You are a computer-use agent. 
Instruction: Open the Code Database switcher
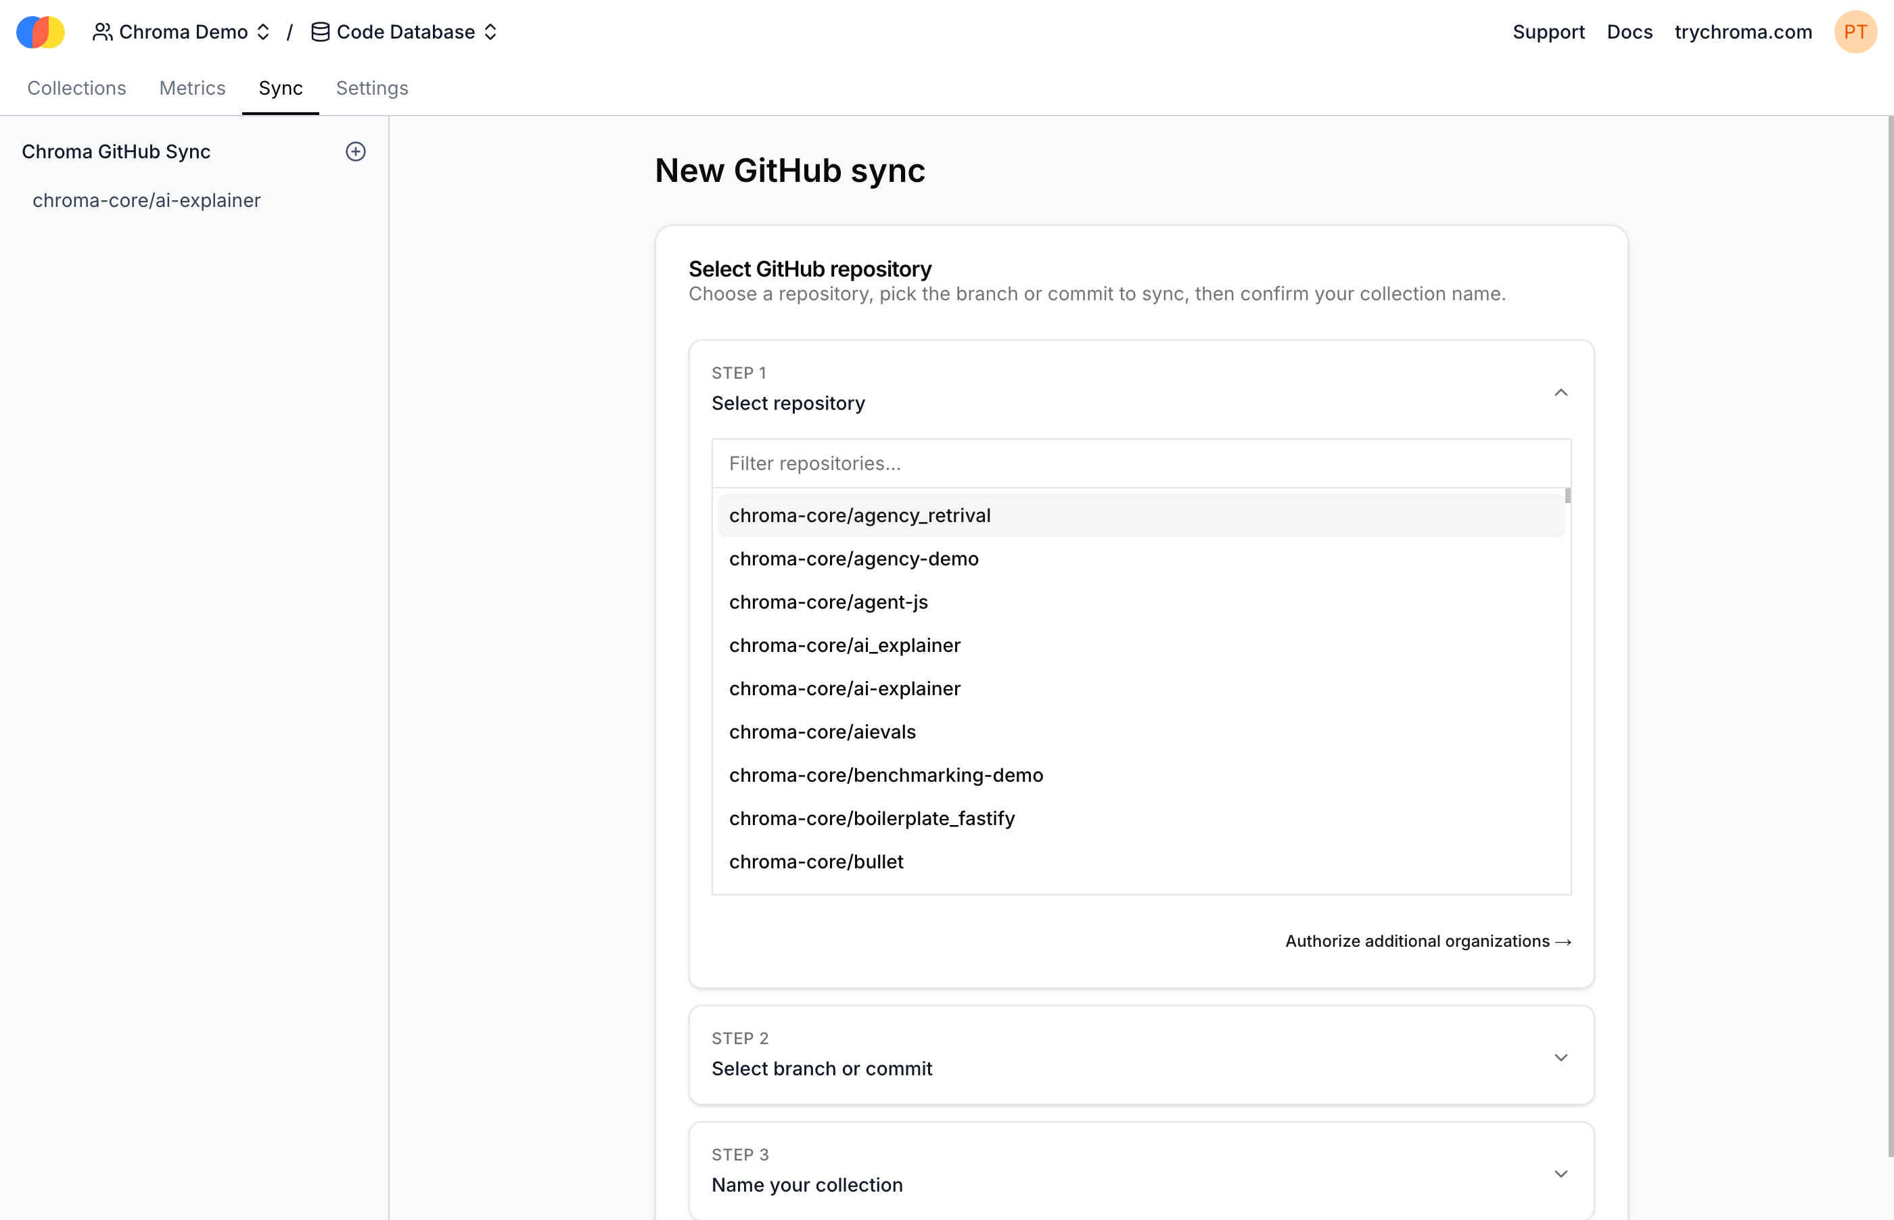click(491, 32)
